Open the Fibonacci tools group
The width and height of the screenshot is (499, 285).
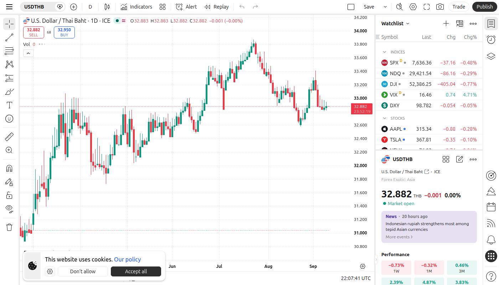click(9, 51)
